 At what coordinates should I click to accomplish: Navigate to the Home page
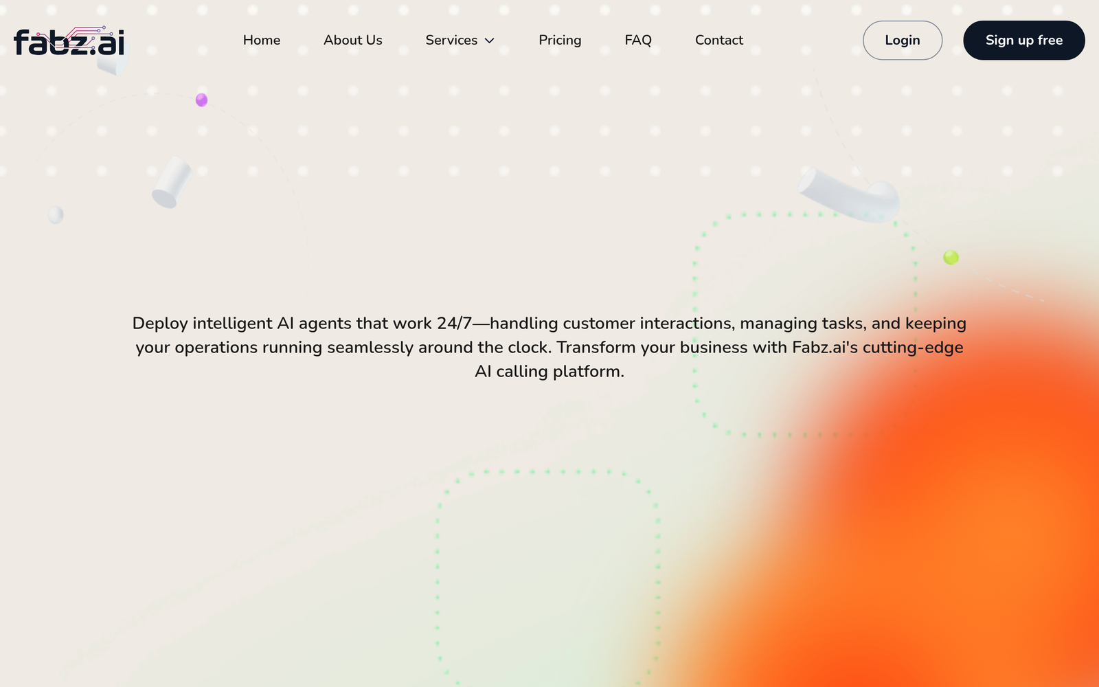(261, 40)
